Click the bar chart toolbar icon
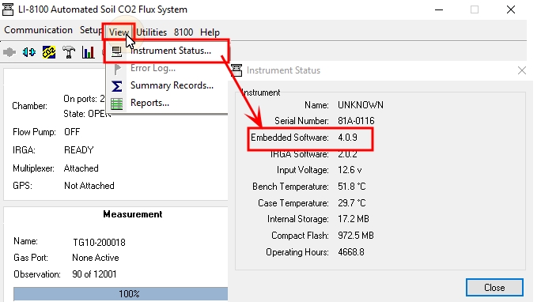541x302 pixels. pos(89,52)
